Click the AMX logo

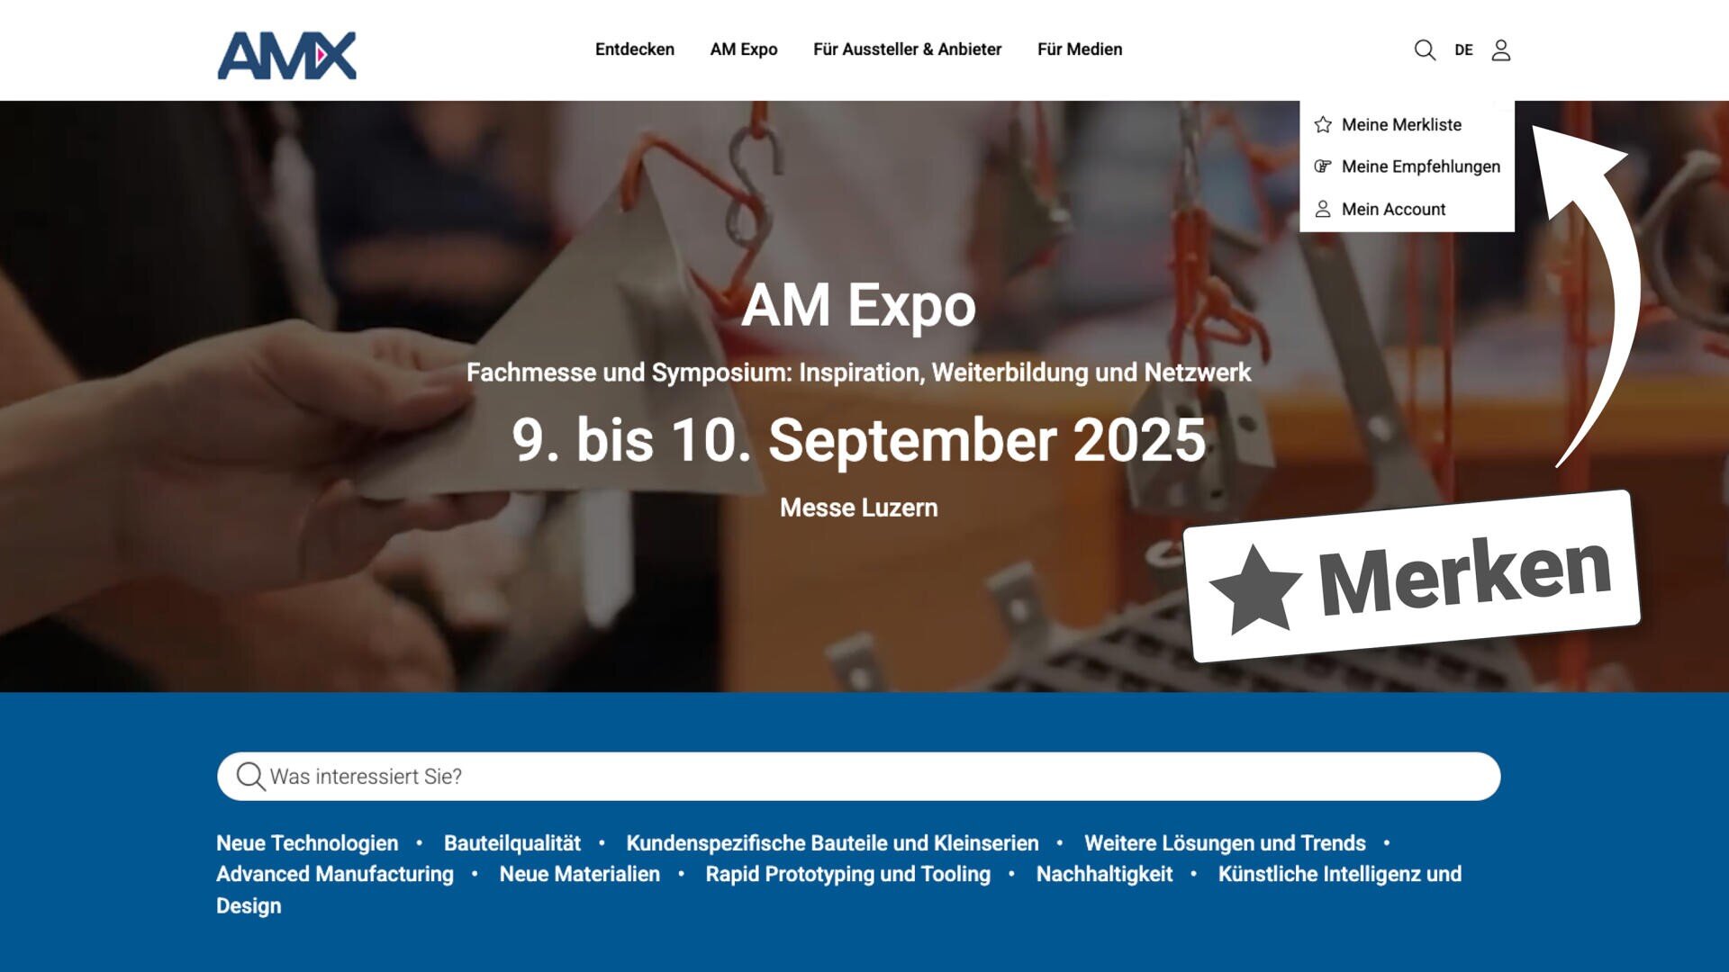286,55
